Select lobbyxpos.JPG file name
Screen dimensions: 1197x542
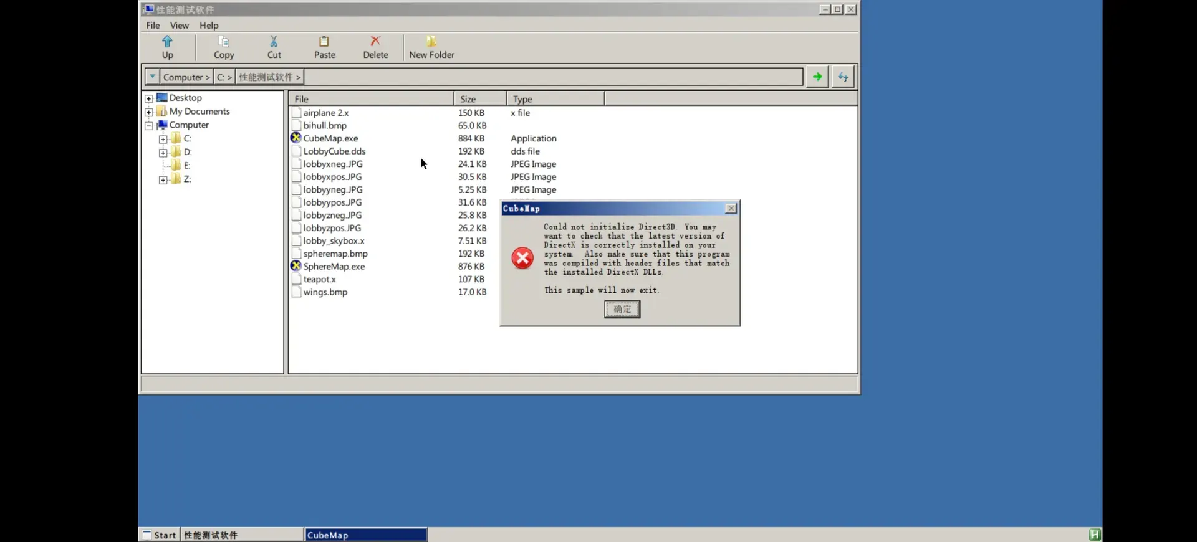pyautogui.click(x=332, y=177)
